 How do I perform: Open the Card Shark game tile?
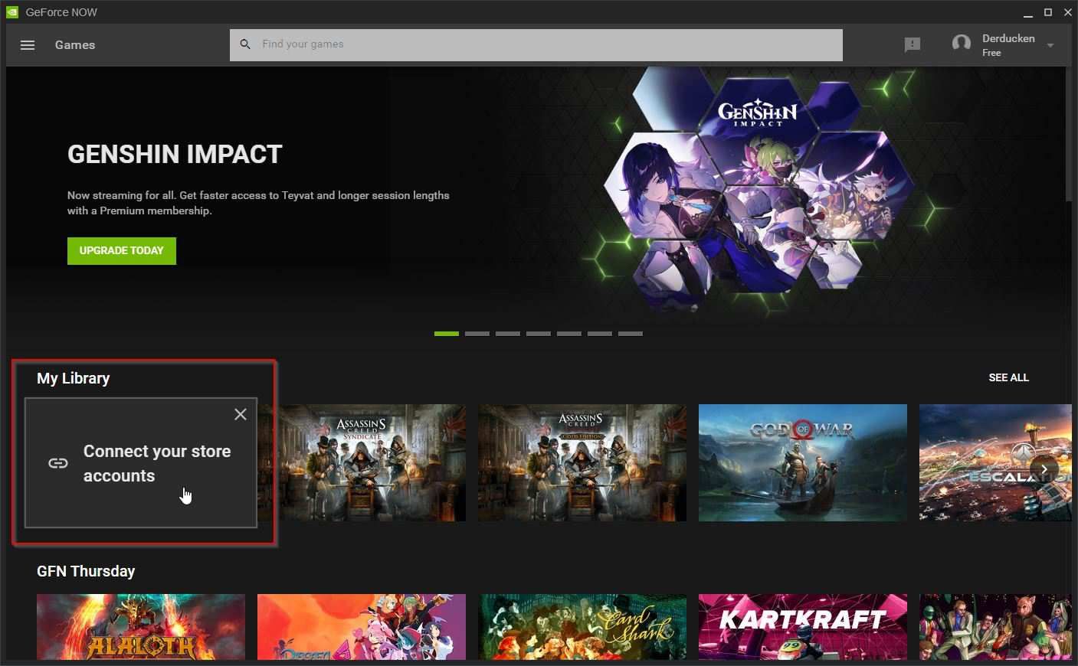(582, 627)
